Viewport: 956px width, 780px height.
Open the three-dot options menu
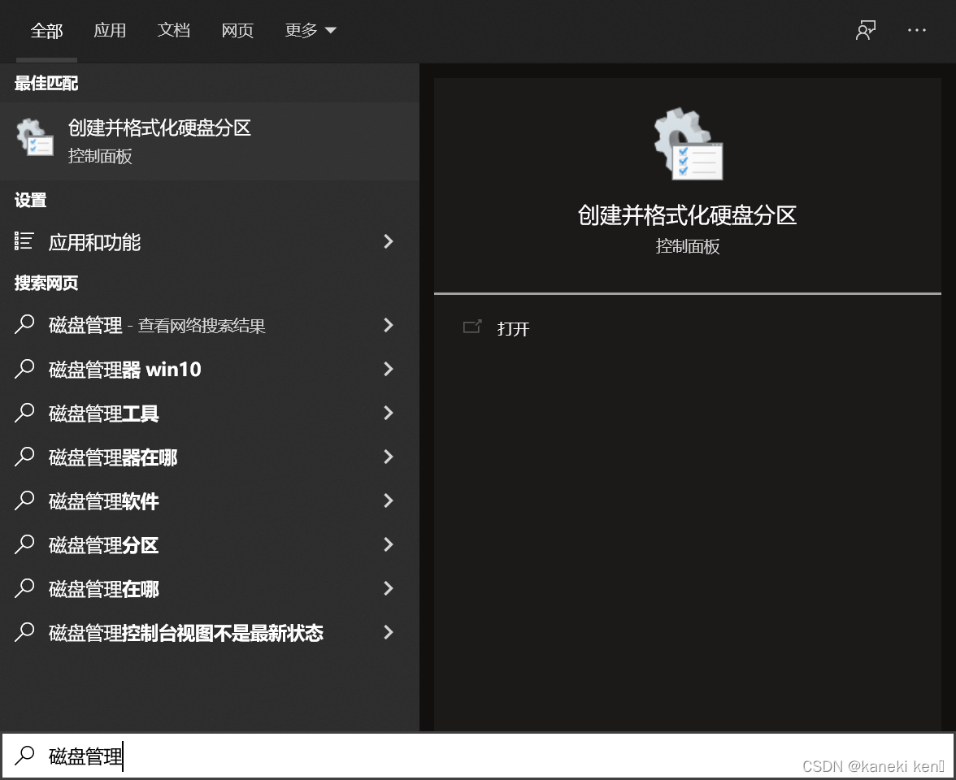pyautogui.click(x=916, y=30)
